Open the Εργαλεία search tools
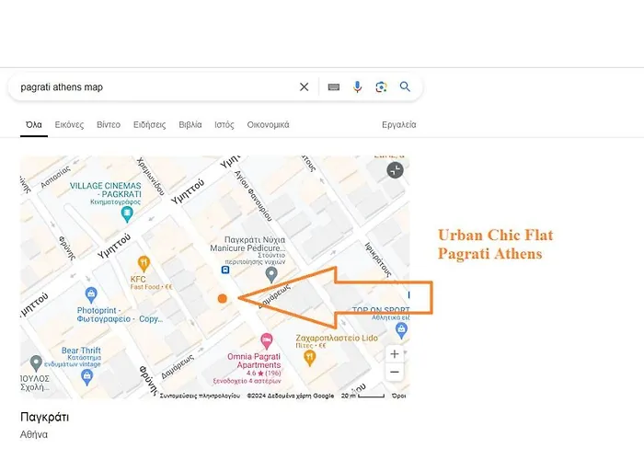644x460 pixels. tap(398, 125)
